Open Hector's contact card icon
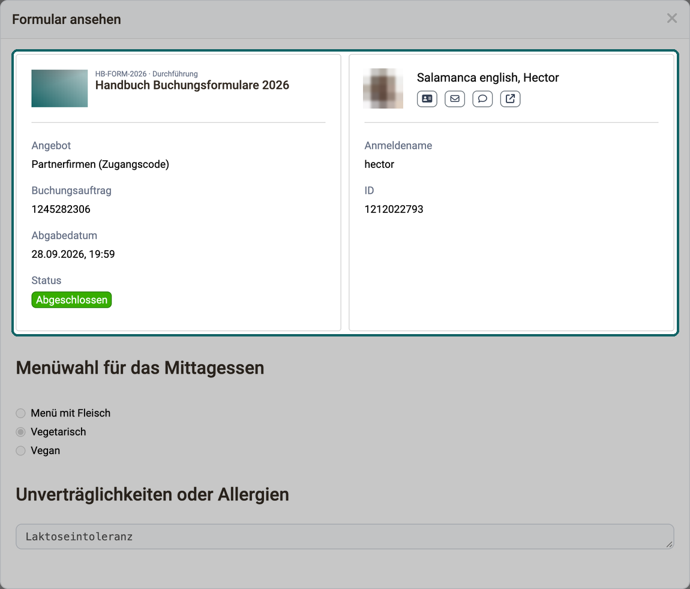This screenshot has height=589, width=690. coord(427,98)
